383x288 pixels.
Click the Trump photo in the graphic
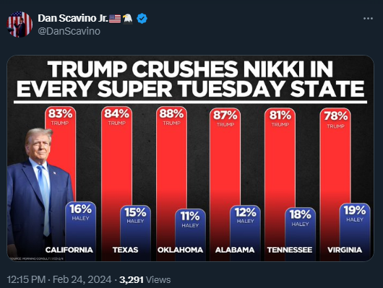tap(39, 193)
